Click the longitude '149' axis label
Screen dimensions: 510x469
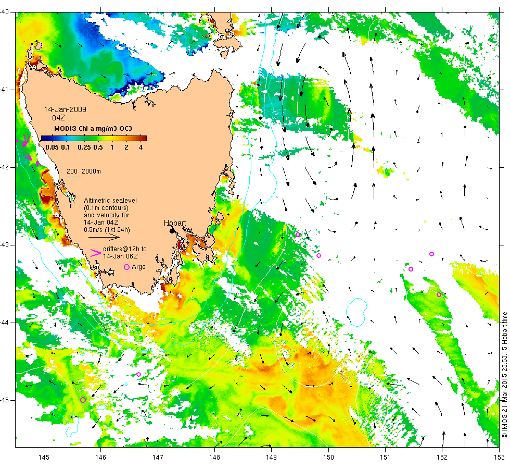point(272,458)
